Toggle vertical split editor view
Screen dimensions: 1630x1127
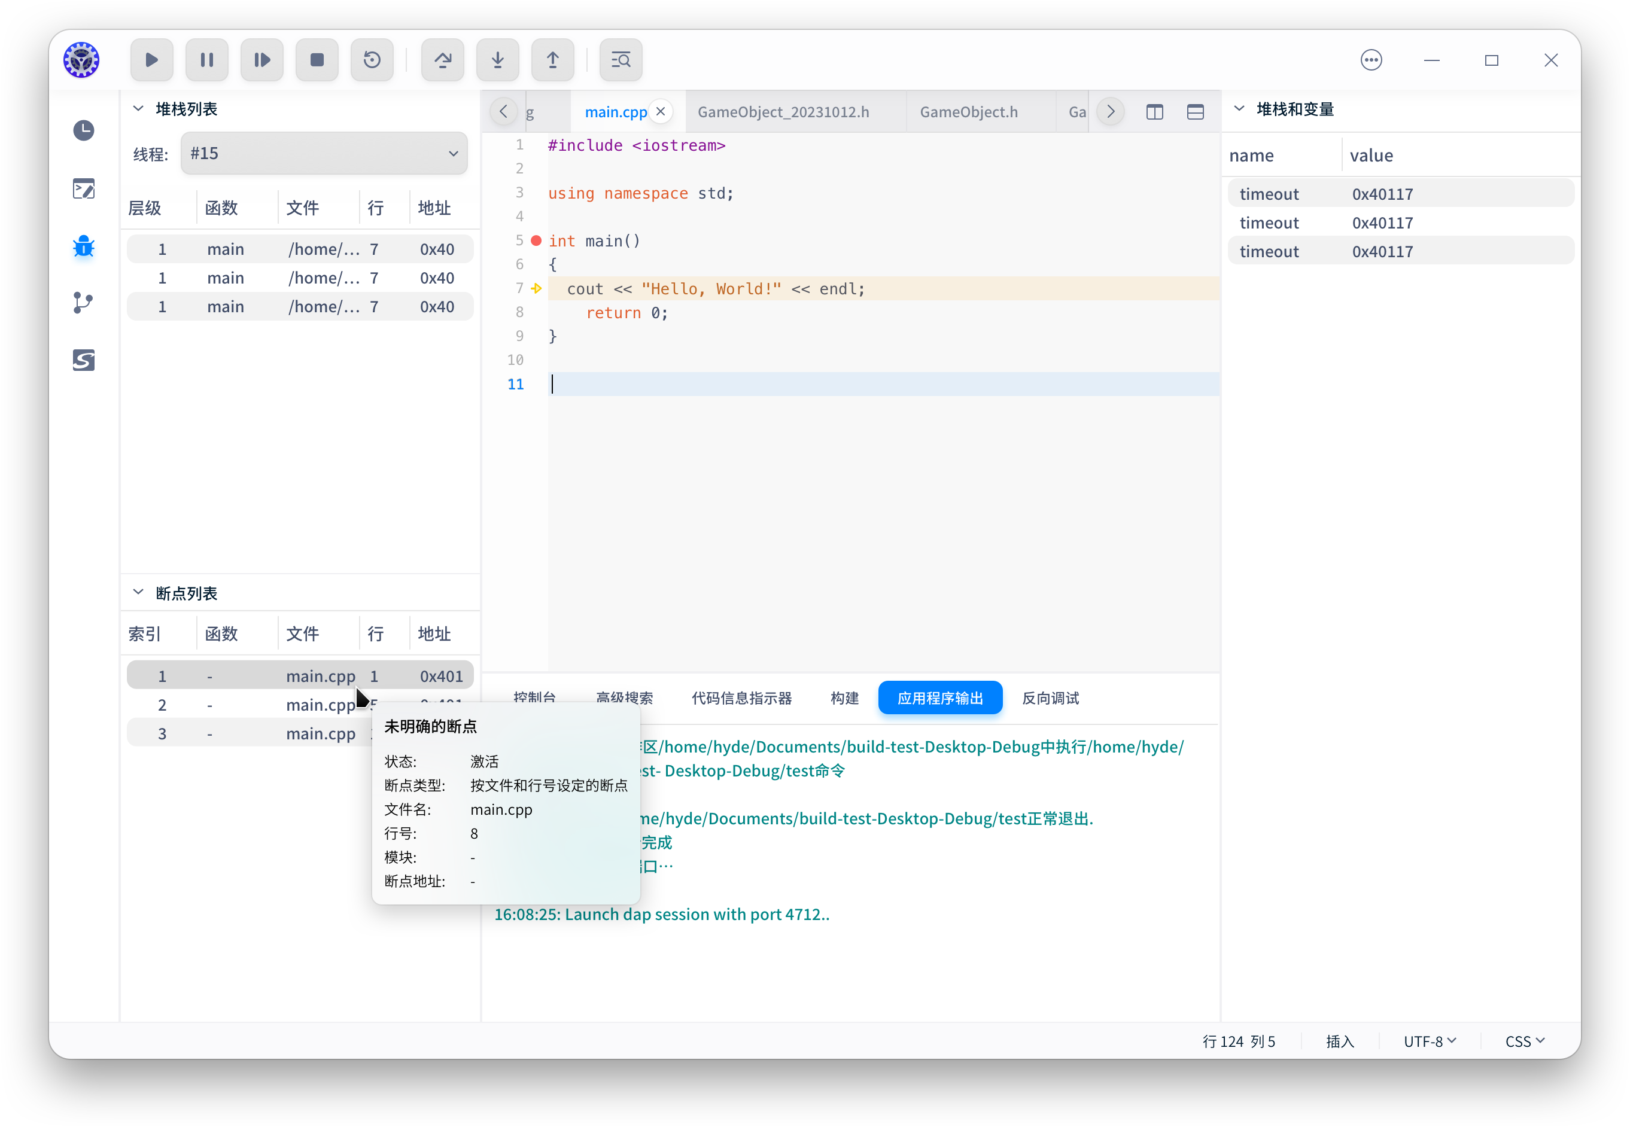1154,112
